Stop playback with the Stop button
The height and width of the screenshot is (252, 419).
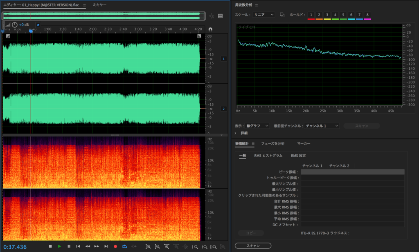point(50,246)
